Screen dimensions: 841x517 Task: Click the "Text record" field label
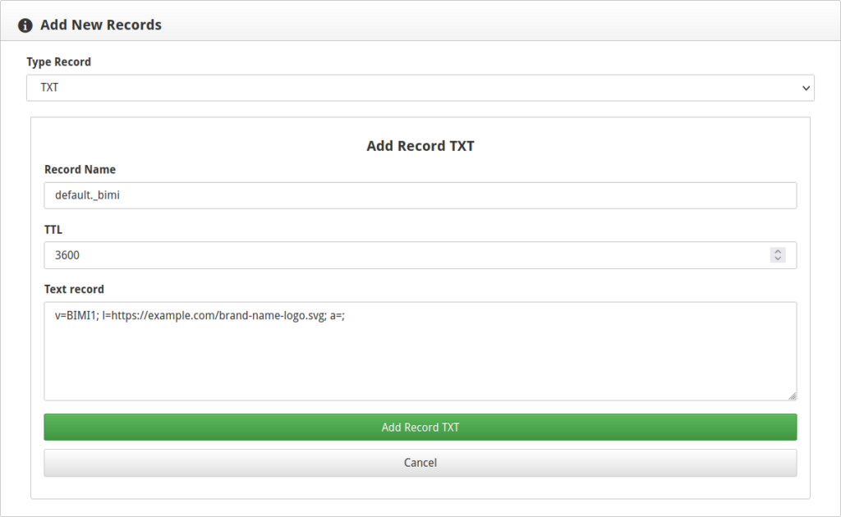tap(74, 289)
